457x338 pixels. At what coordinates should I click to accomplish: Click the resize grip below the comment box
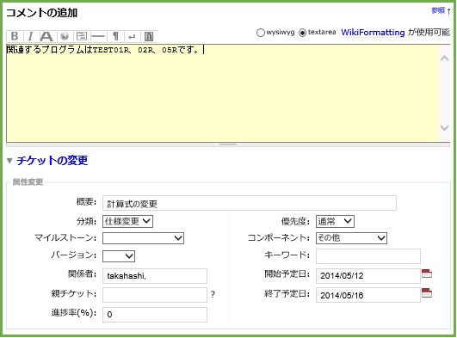click(x=228, y=144)
